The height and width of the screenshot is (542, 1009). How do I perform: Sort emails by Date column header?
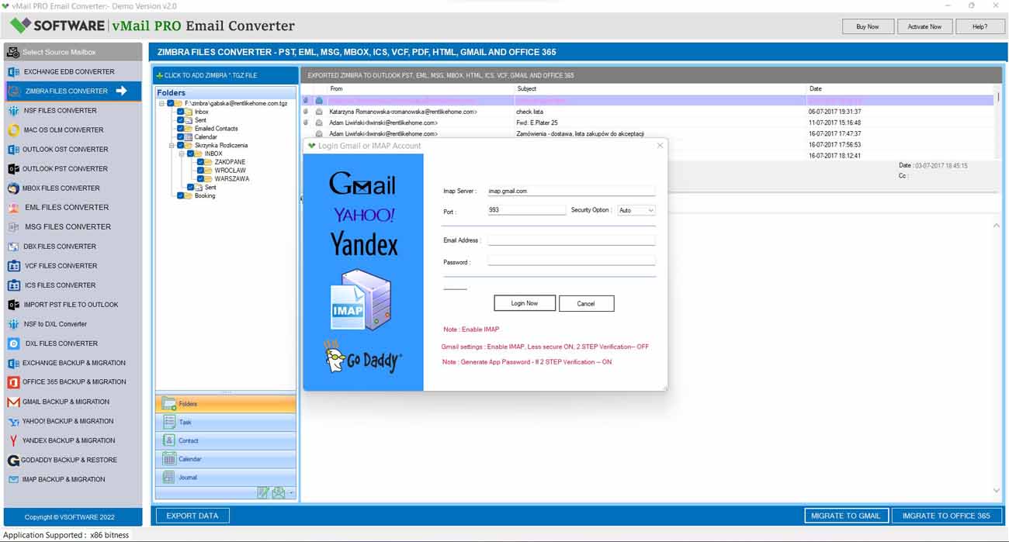816,88
